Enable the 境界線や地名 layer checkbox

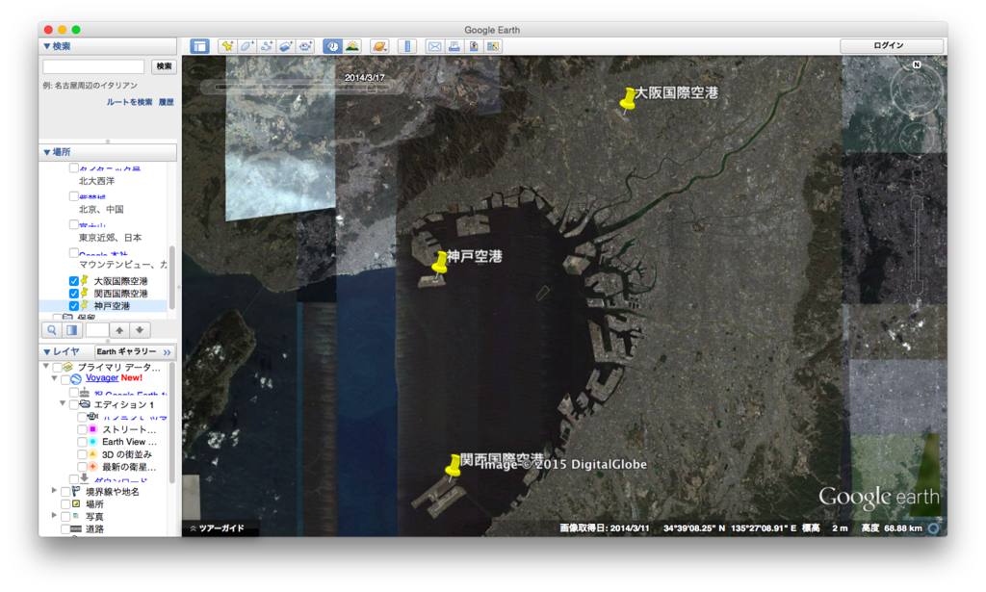(65, 492)
